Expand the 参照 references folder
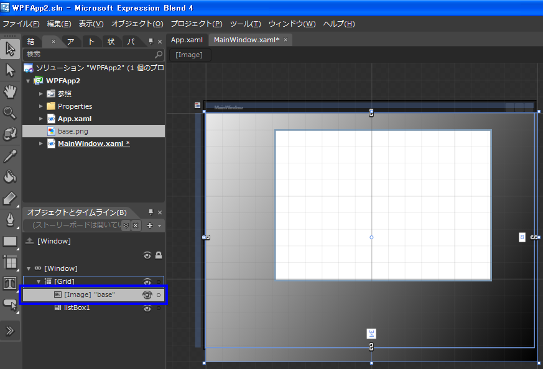The width and height of the screenshot is (543, 369). coord(41,94)
